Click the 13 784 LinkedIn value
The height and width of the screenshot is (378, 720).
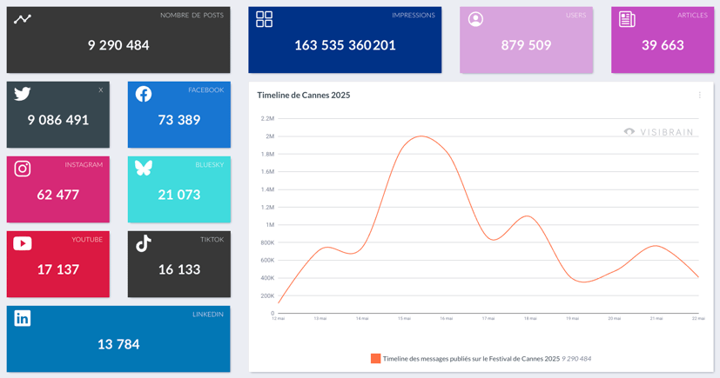click(118, 344)
